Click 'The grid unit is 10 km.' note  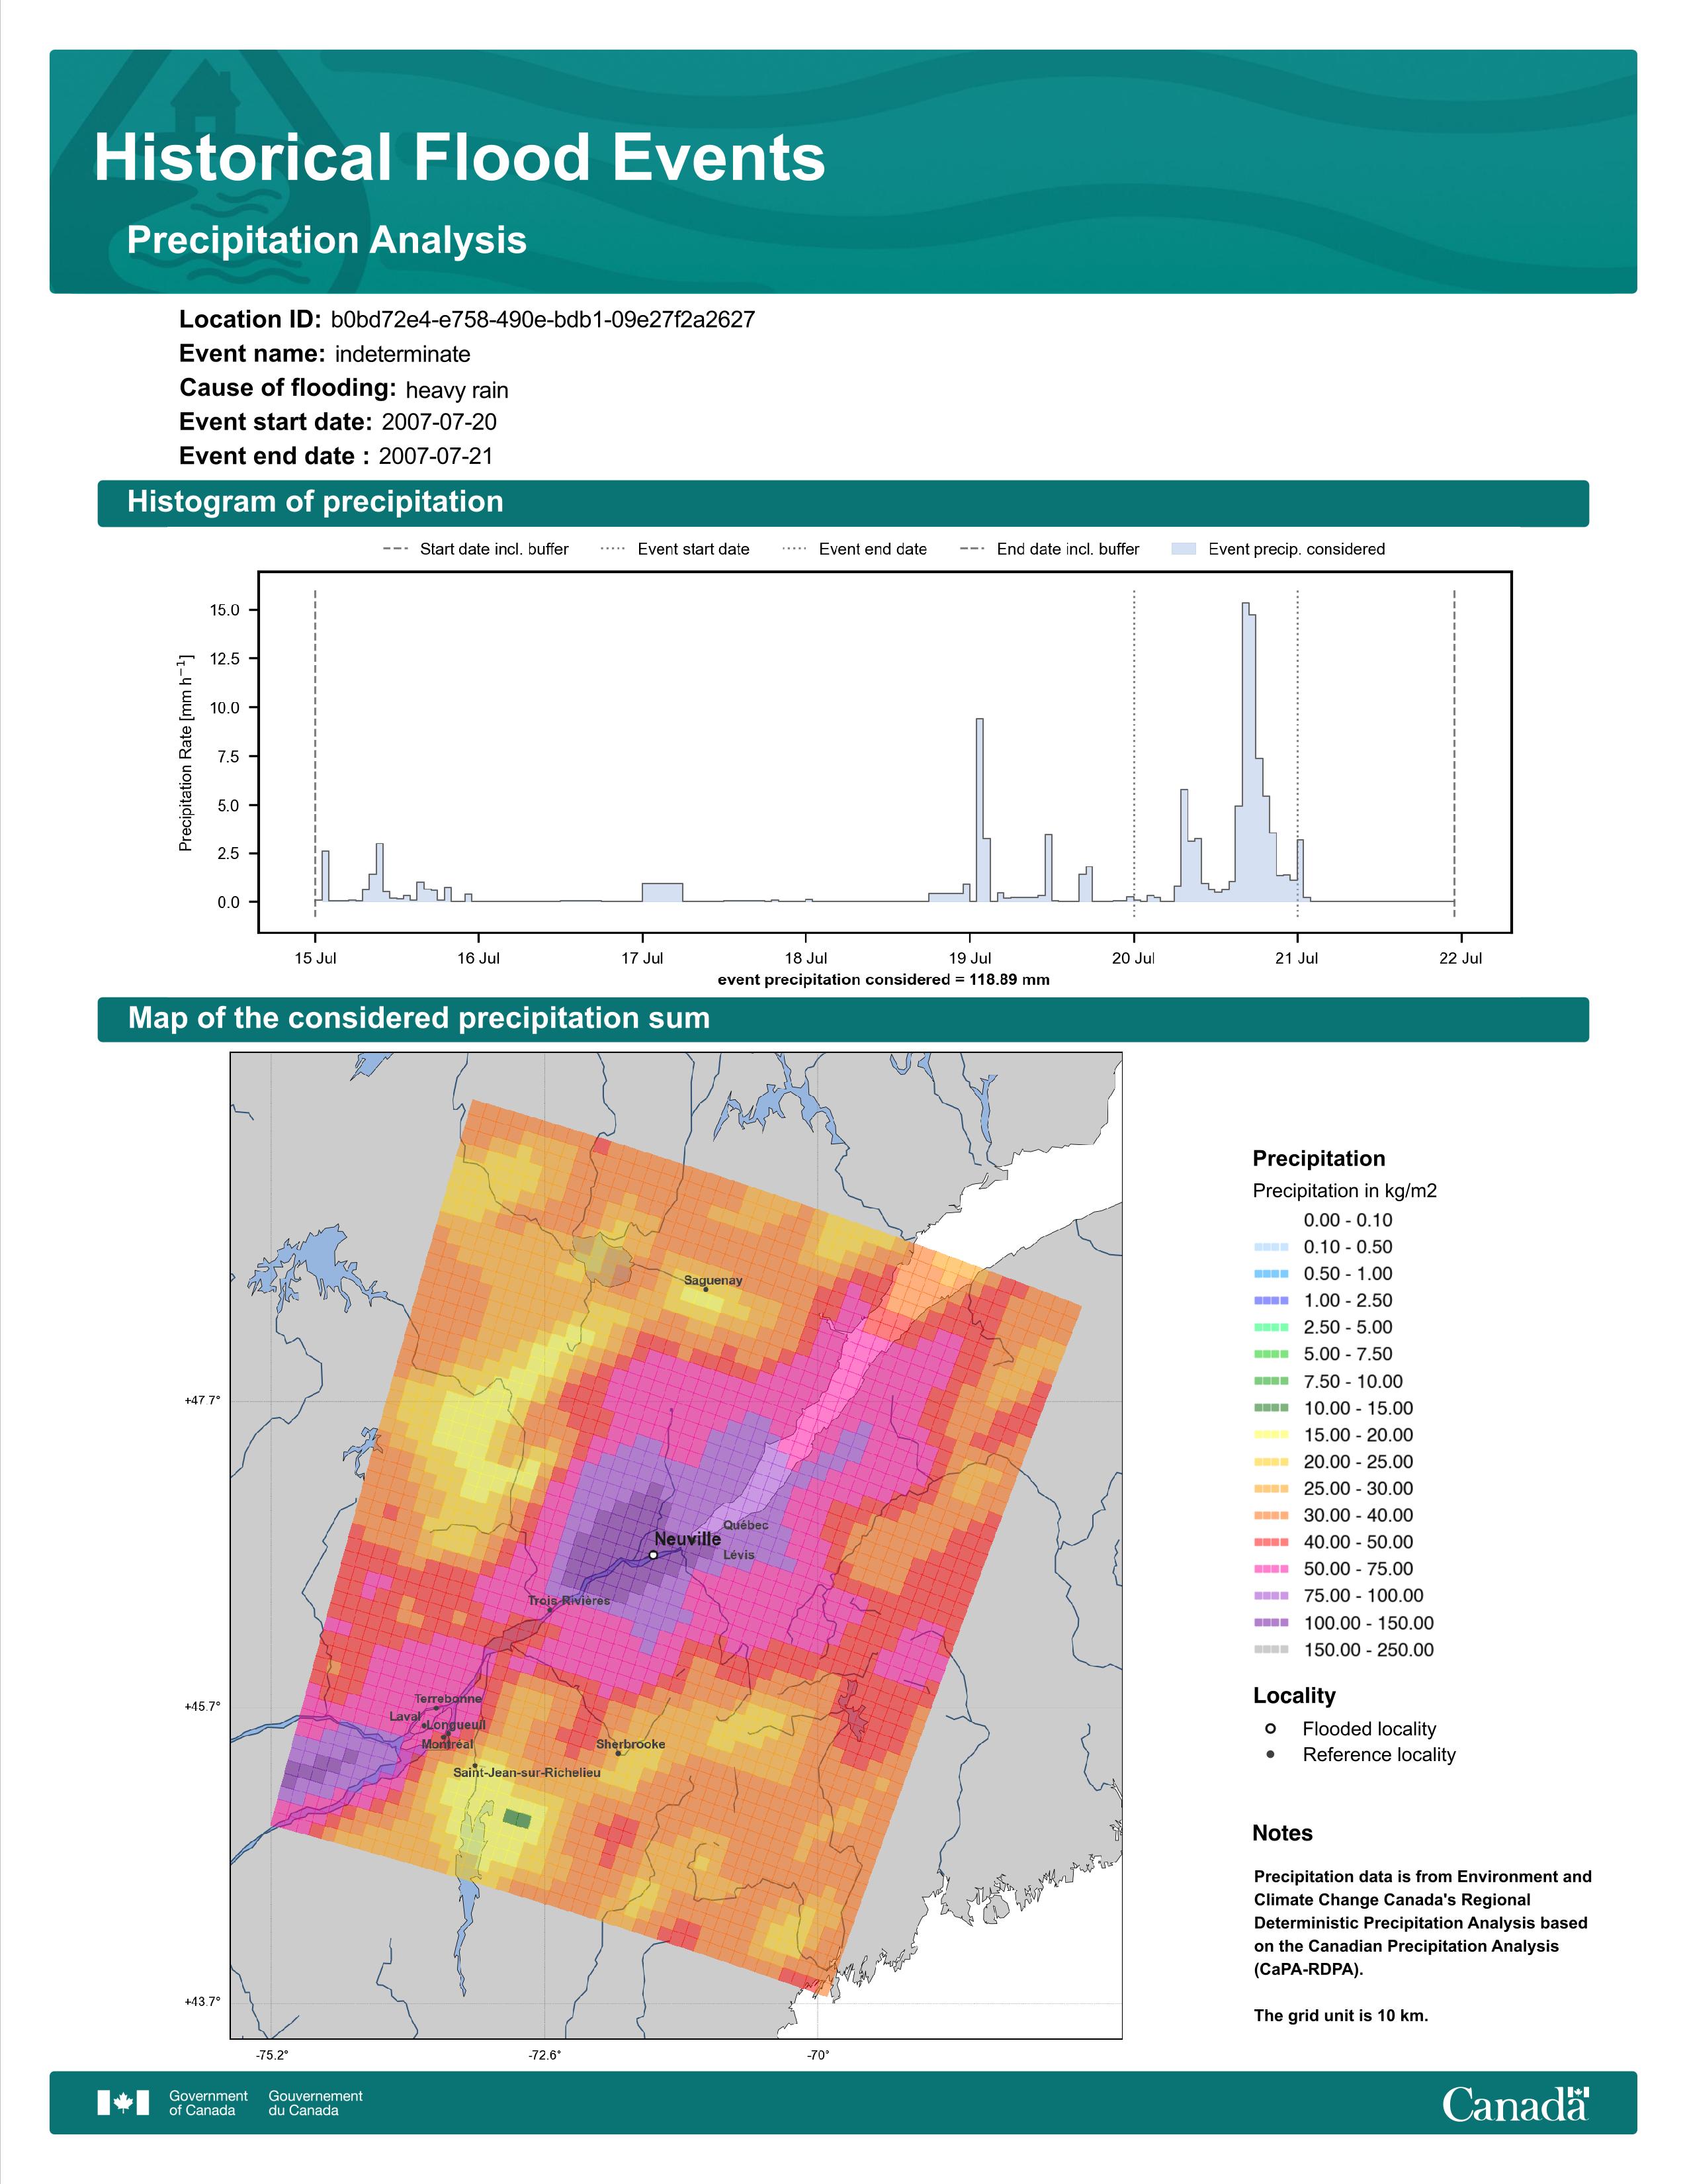click(x=1341, y=2015)
